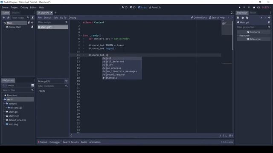Switch to the 3D workspace
This screenshot has width=273, height=153.
pyautogui.click(x=133, y=8)
